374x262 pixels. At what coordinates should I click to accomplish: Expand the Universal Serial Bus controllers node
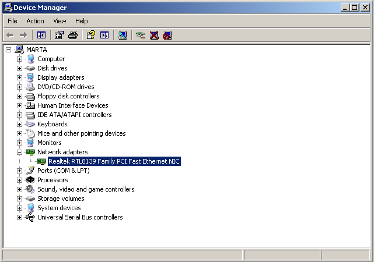[19, 217]
